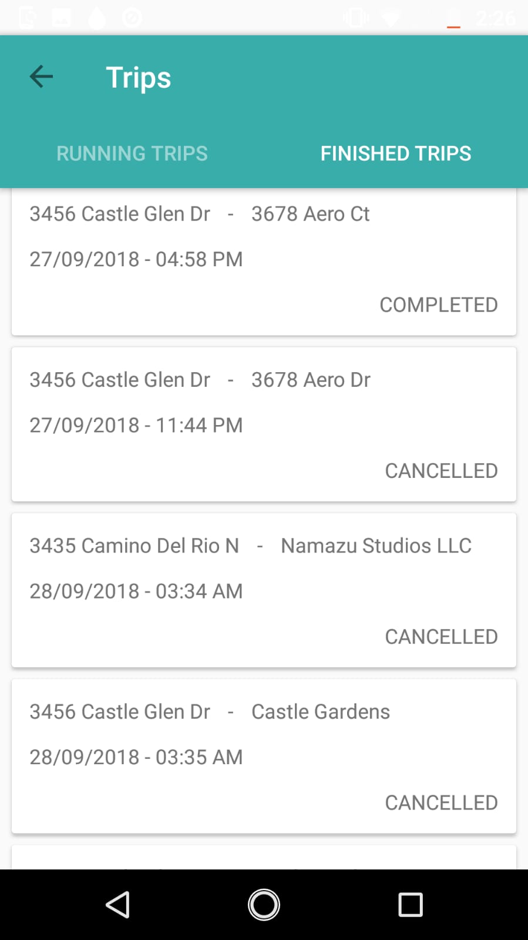The height and width of the screenshot is (940, 528).
Task: Tap the CANCELLED status on the 03:35 AM trip
Action: (441, 802)
